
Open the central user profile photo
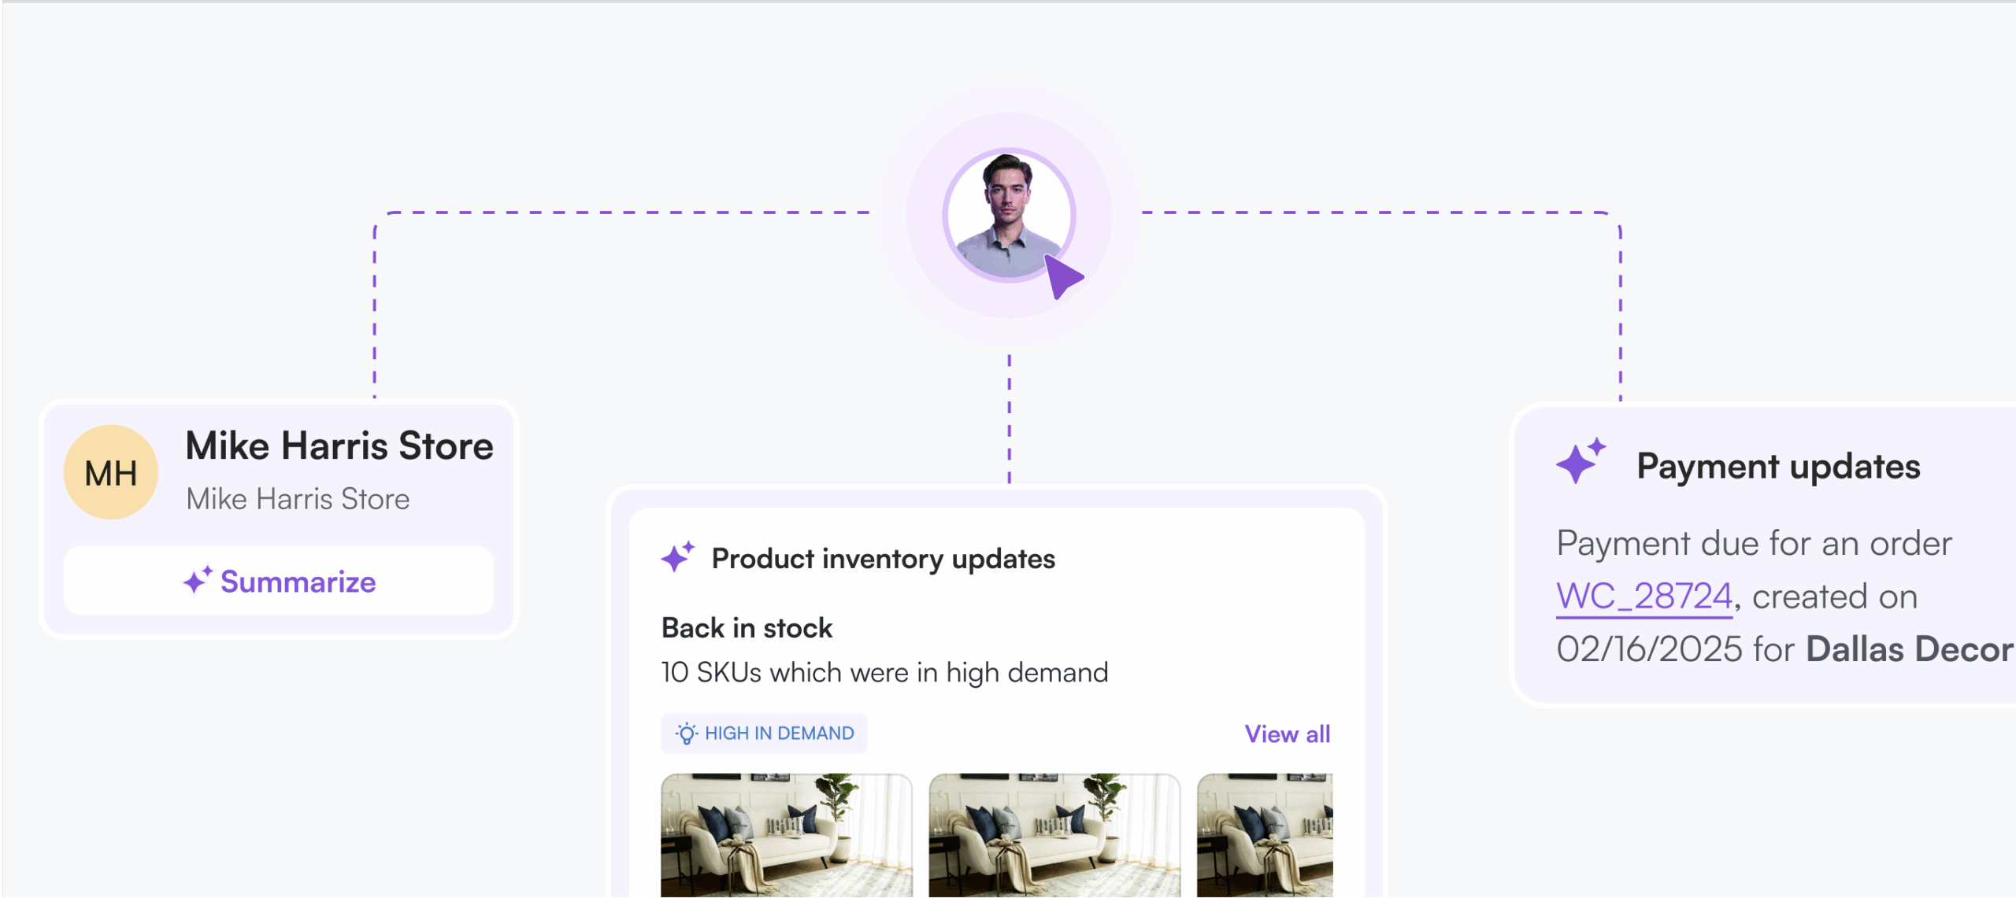tap(1008, 214)
